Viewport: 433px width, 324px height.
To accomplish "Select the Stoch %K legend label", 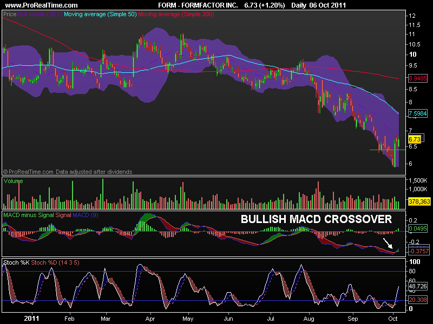I will point(16,262).
